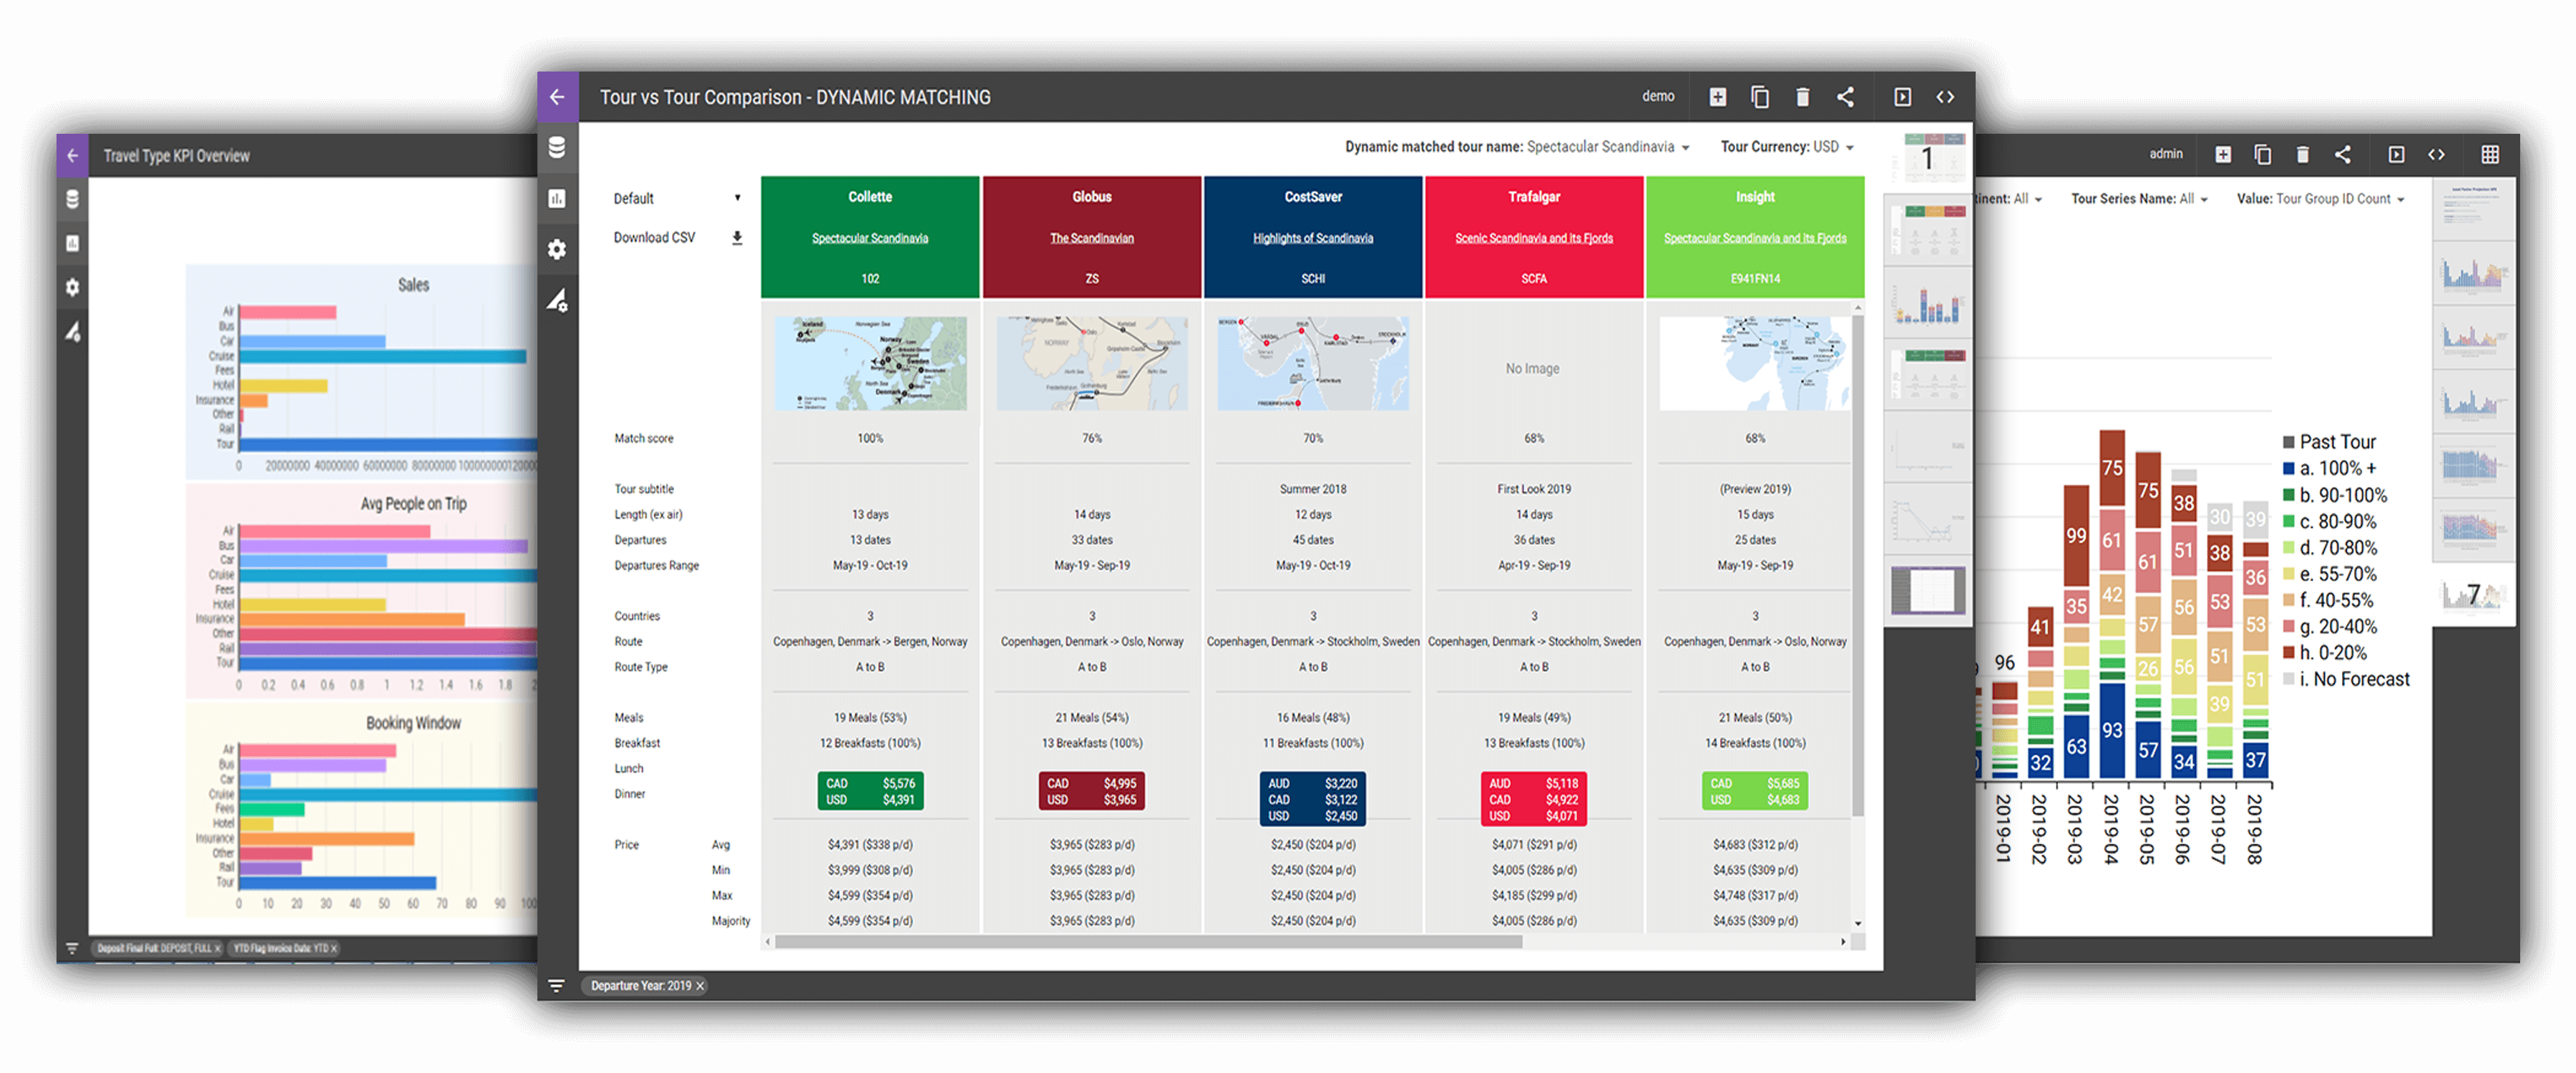This screenshot has height=1073, width=2576.
Task: Remove YTD Flag Invoice Date filter chip
Action: [334, 948]
